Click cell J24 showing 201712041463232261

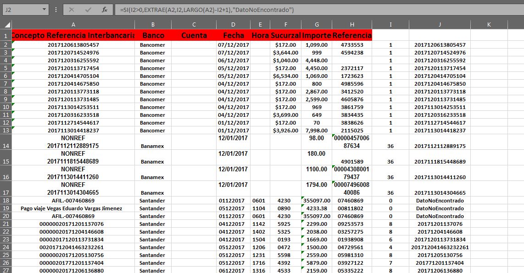(440, 247)
